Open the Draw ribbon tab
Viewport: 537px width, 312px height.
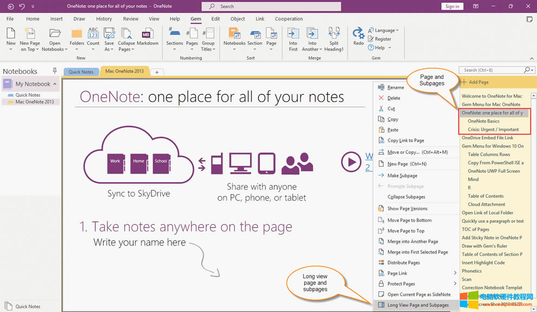click(x=80, y=19)
